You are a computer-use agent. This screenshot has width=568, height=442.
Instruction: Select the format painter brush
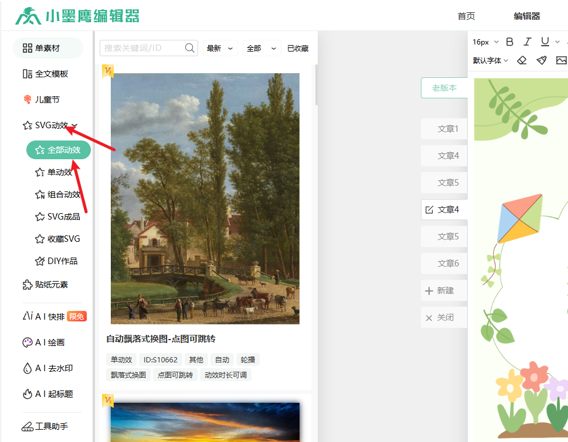pyautogui.click(x=542, y=60)
